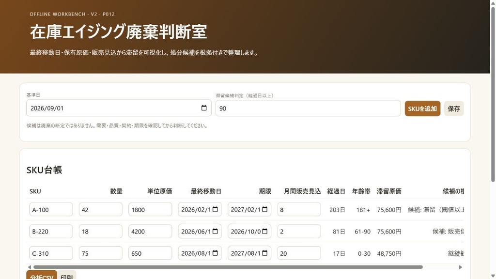Click A-100 最終移動日 date text 2026/02/1

click(x=196, y=209)
